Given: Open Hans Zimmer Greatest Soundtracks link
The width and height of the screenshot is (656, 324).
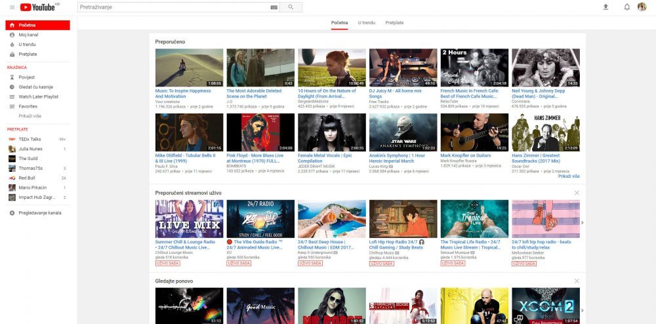Looking at the screenshot, I should pyautogui.click(x=536, y=158).
